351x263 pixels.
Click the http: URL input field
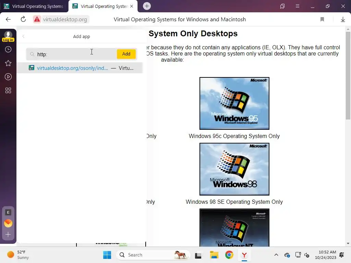(72, 54)
